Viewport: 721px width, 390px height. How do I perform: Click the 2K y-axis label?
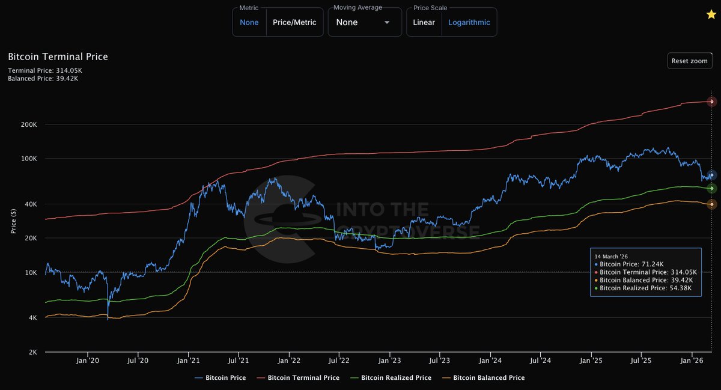point(32,352)
